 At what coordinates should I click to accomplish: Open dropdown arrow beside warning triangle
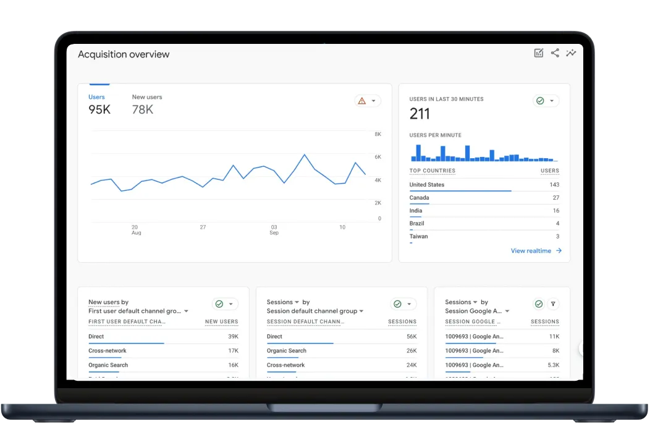click(373, 101)
